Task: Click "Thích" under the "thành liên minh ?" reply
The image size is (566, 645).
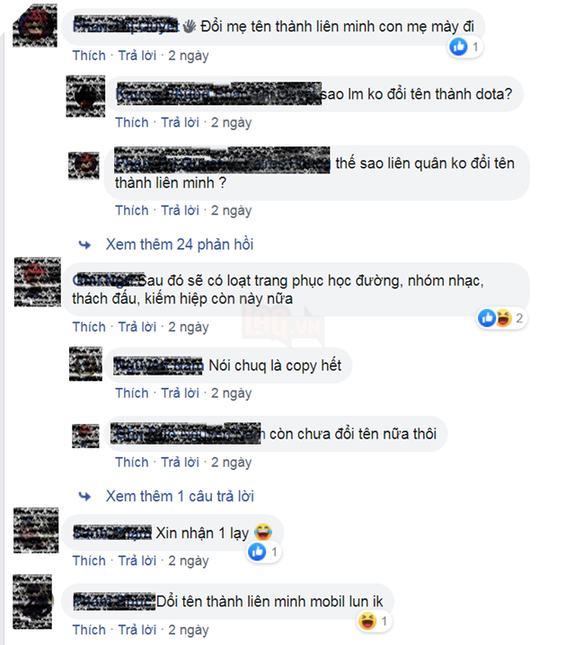Action: pyautogui.click(x=132, y=210)
